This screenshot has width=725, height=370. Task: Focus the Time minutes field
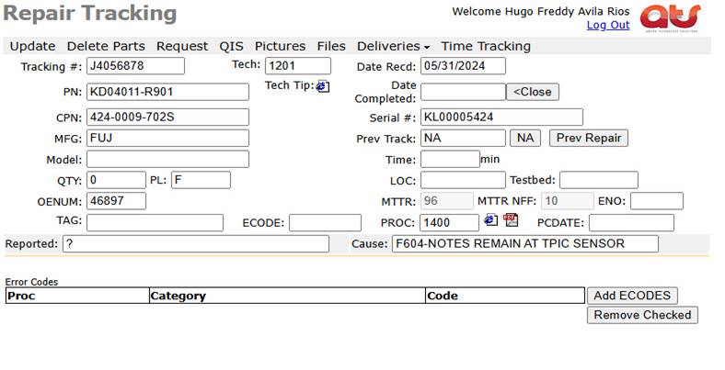(450, 159)
